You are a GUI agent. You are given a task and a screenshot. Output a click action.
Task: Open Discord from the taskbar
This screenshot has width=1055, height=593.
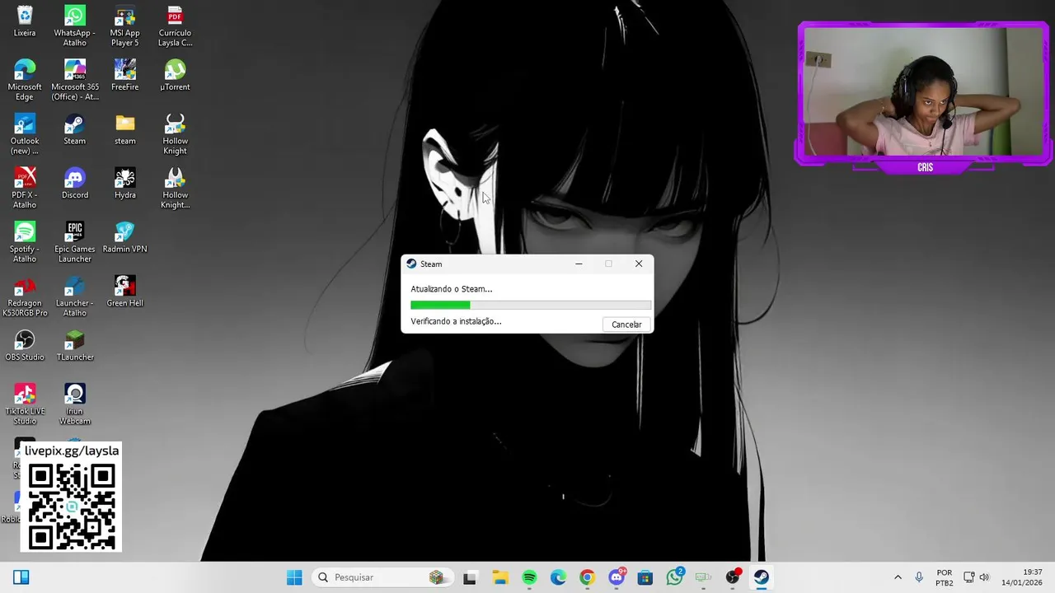click(x=617, y=577)
